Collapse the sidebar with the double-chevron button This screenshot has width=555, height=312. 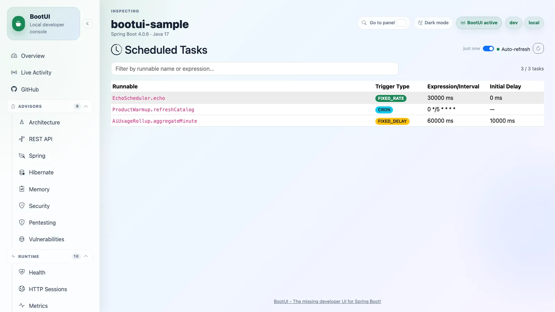click(88, 24)
